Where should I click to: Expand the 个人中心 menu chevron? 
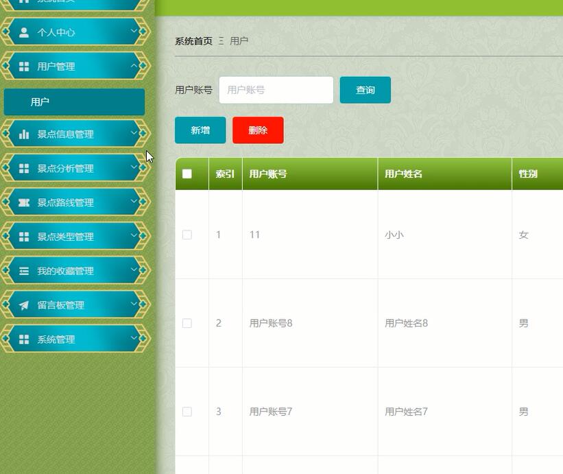coord(134,32)
